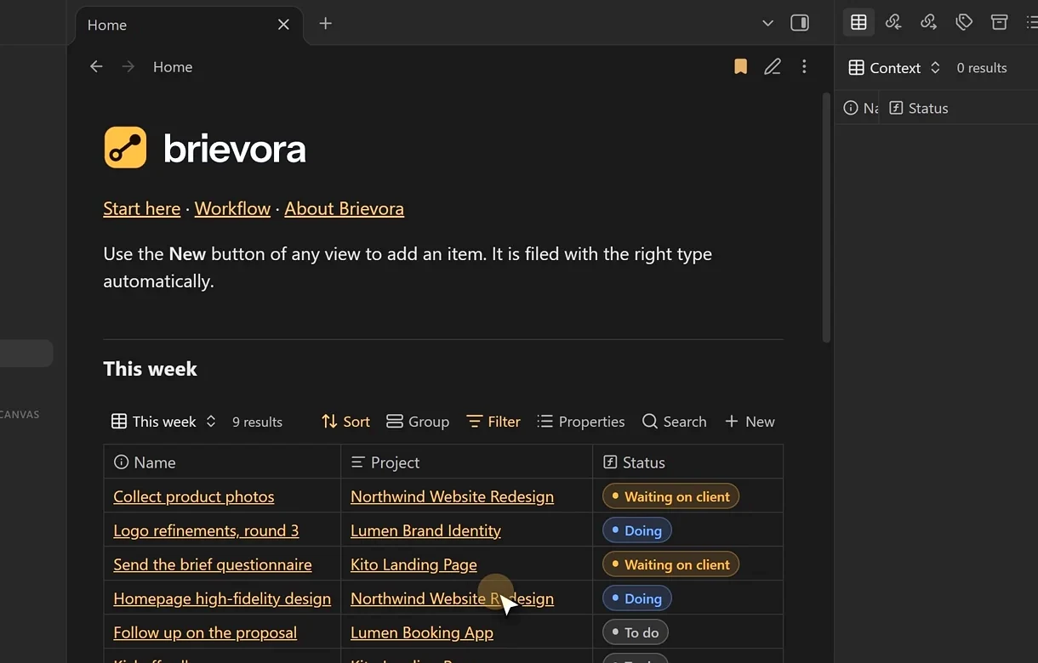The width and height of the screenshot is (1038, 663).
Task: Open the Filter menu of the table
Action: coord(493,422)
